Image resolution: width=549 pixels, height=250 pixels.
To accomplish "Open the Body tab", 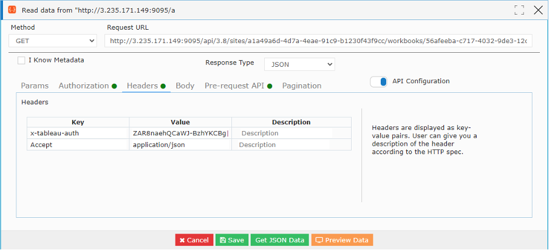I will point(185,86).
